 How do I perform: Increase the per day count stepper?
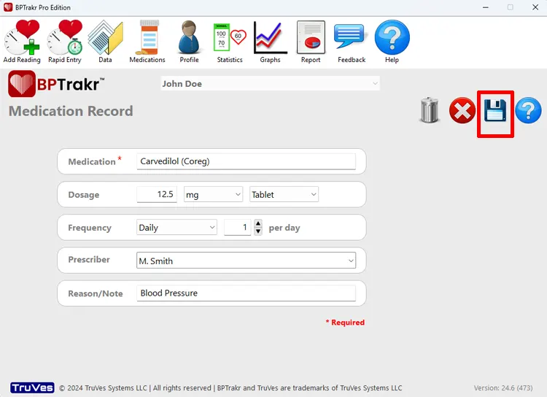point(258,224)
